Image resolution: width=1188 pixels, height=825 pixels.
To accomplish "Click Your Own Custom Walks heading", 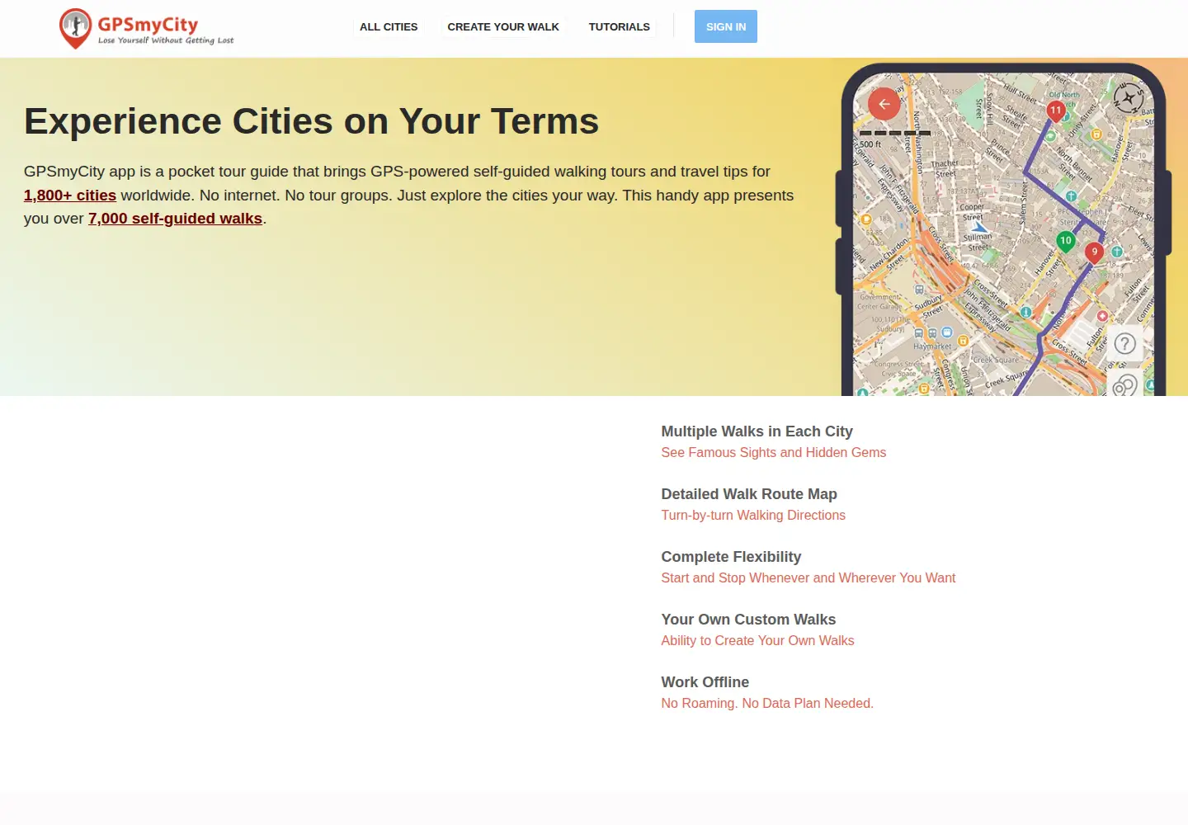I will click(748, 620).
